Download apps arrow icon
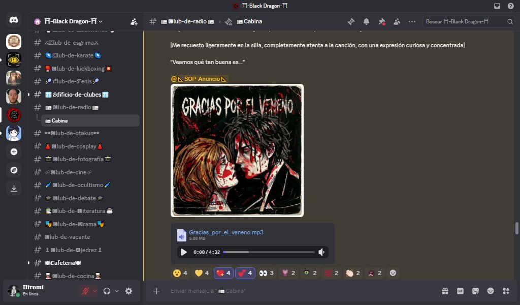Viewport: 520px width, 305px height. tap(14, 188)
